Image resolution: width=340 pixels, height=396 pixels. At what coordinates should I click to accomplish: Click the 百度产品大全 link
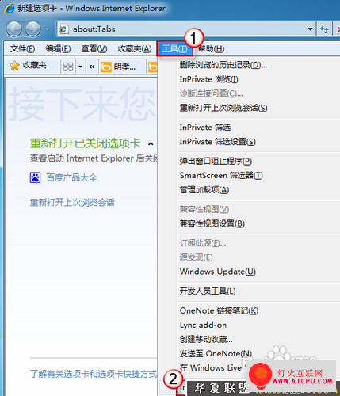click(72, 177)
